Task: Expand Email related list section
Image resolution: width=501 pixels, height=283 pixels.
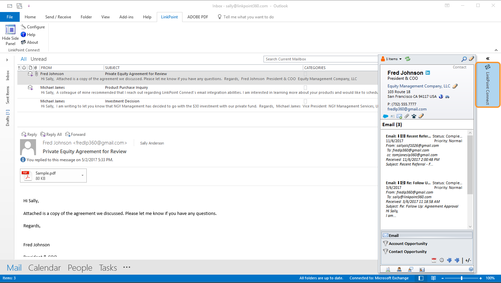Action: tap(427, 235)
